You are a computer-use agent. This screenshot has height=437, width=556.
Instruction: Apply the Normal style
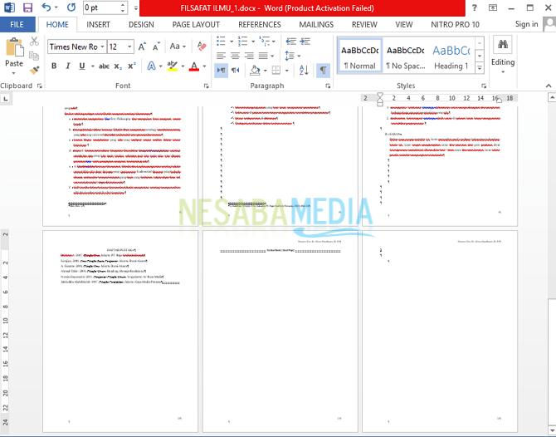click(x=360, y=56)
